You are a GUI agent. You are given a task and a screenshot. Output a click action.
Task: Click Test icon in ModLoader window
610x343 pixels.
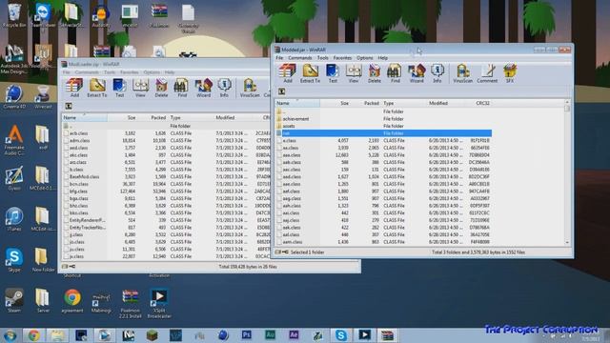click(x=119, y=88)
